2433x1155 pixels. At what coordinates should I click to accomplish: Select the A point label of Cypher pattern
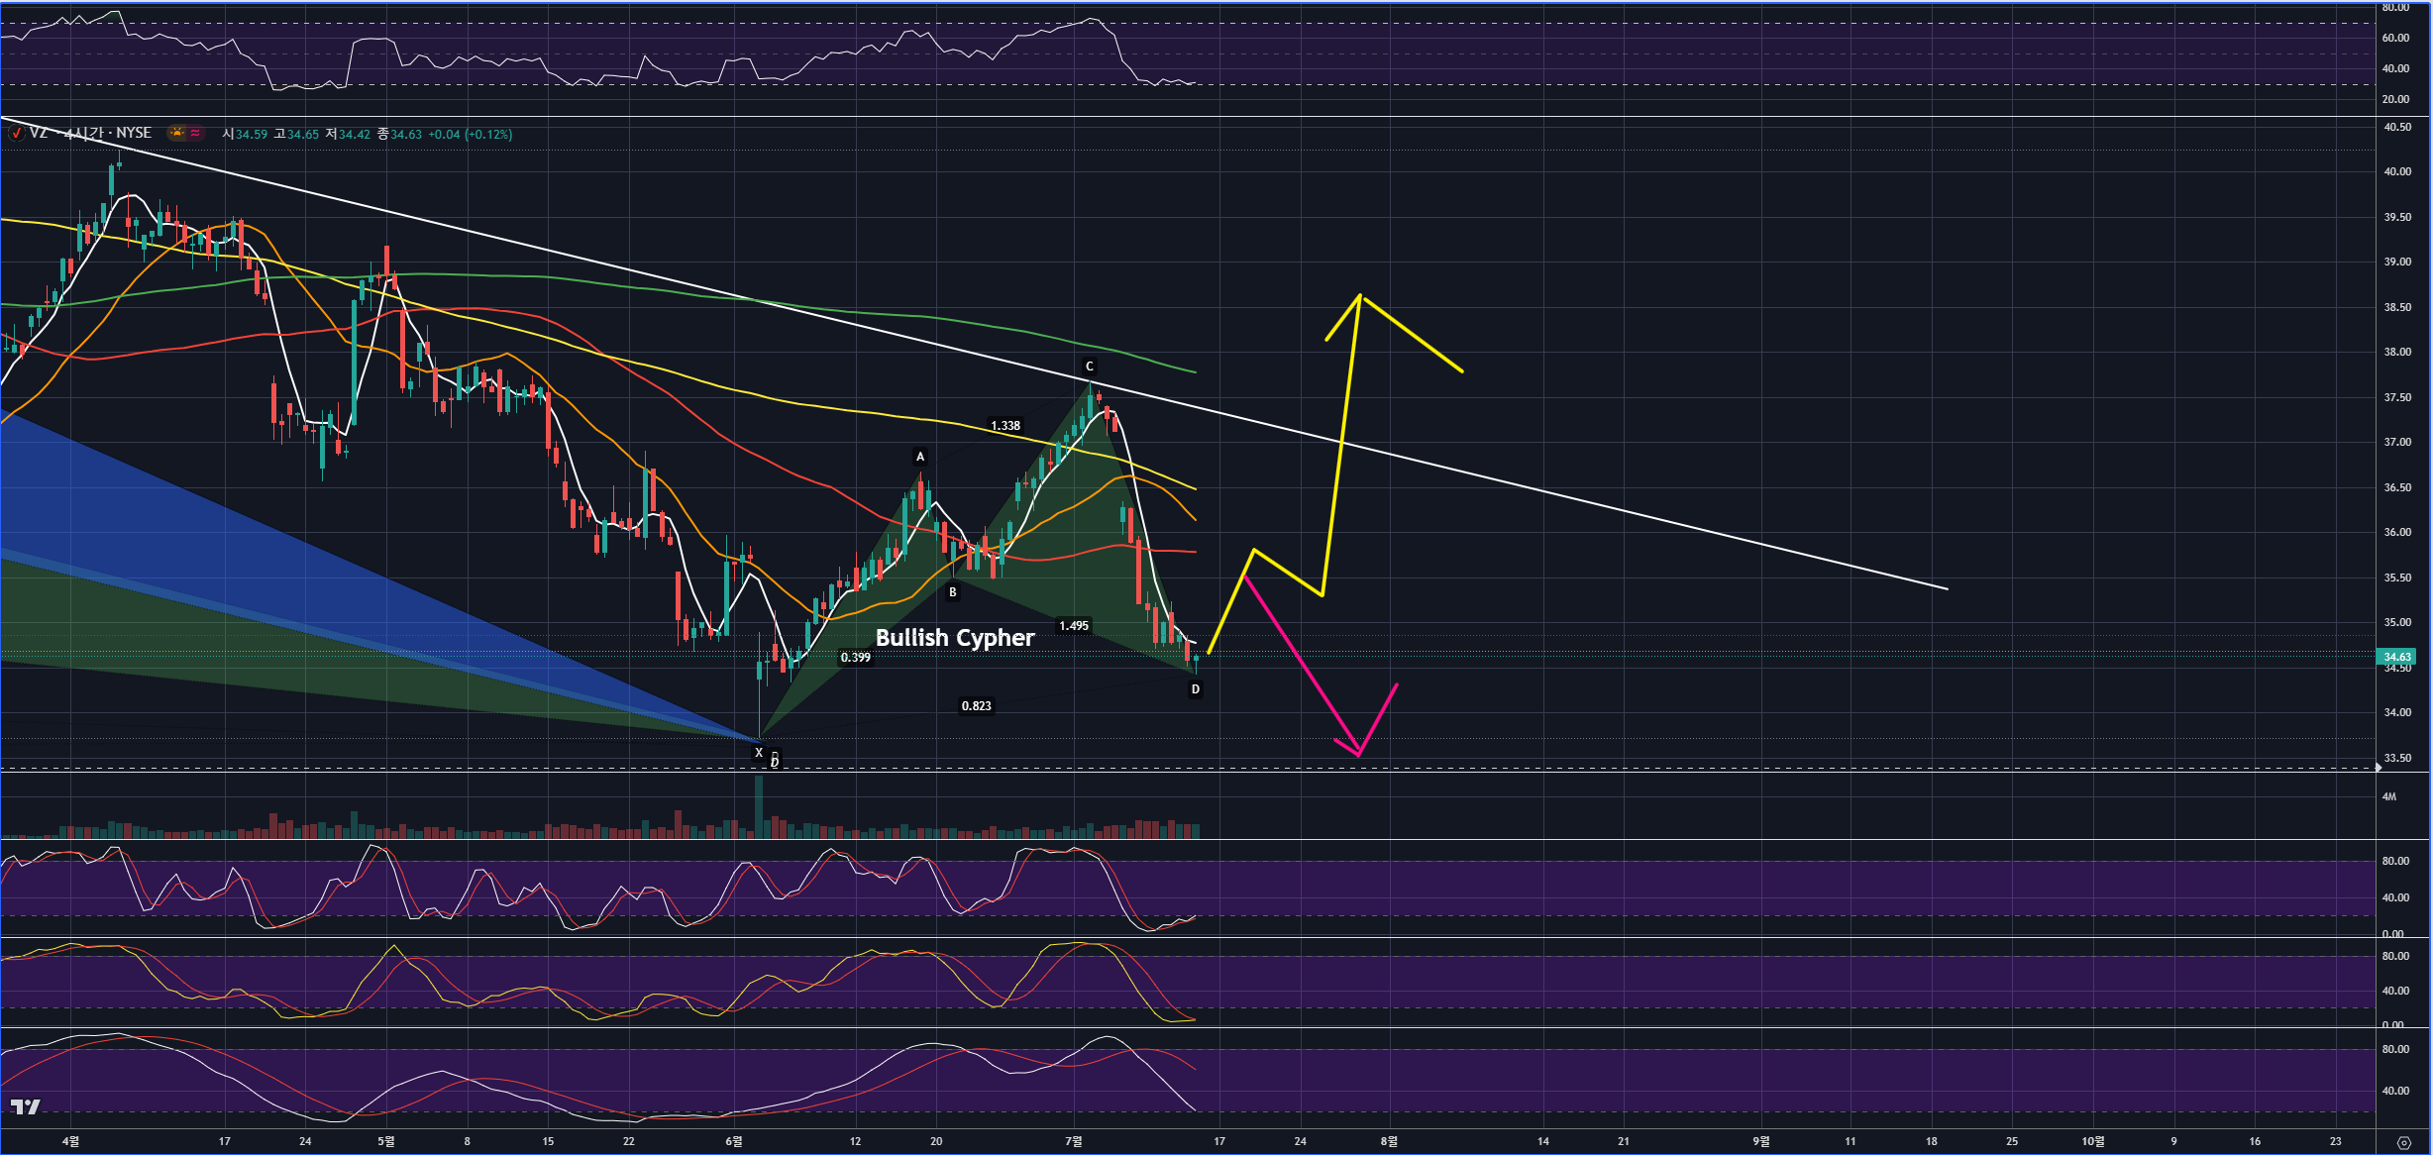pos(920,457)
